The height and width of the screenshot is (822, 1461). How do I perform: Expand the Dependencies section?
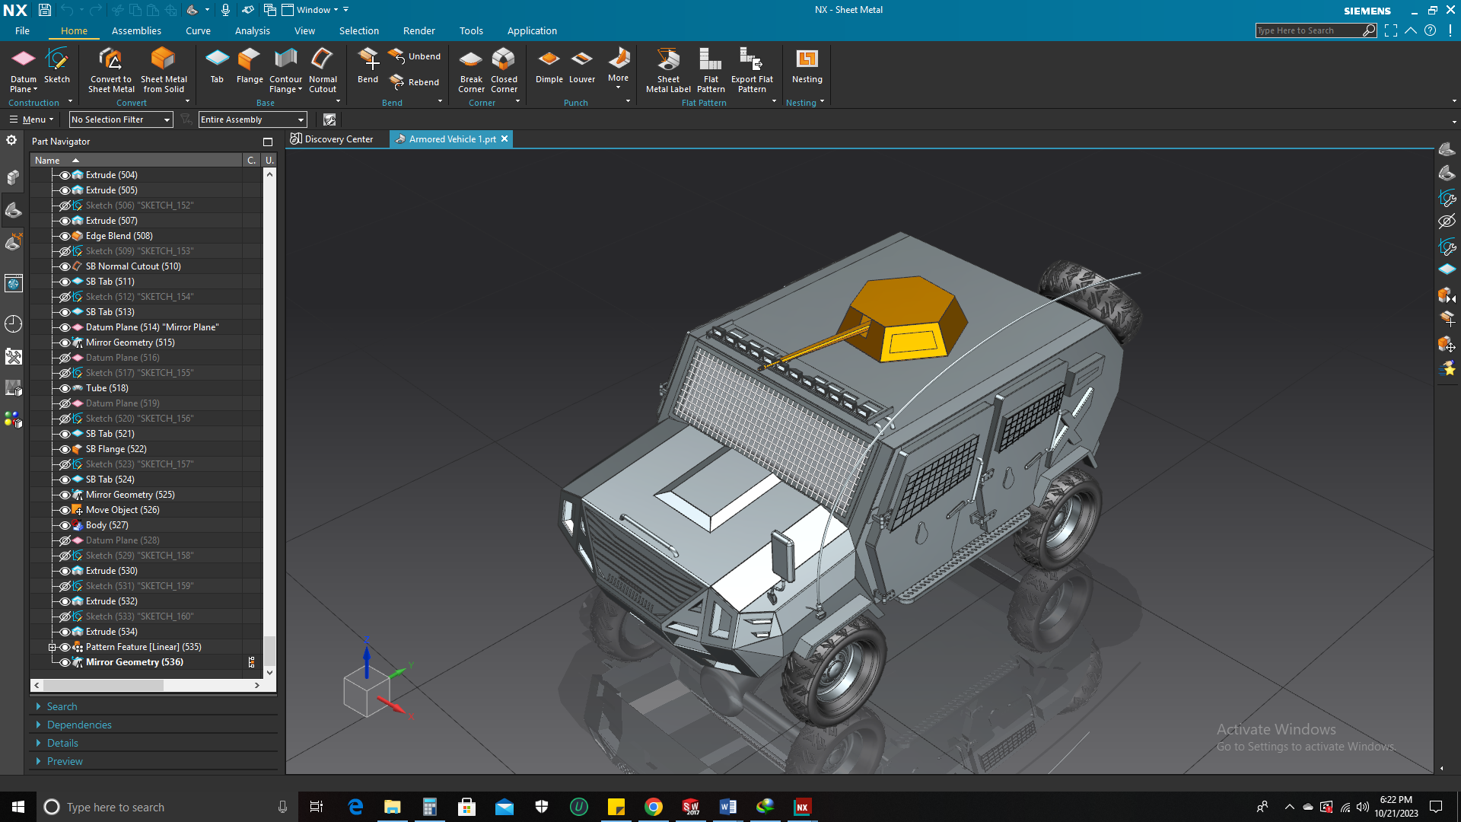pyautogui.click(x=79, y=725)
